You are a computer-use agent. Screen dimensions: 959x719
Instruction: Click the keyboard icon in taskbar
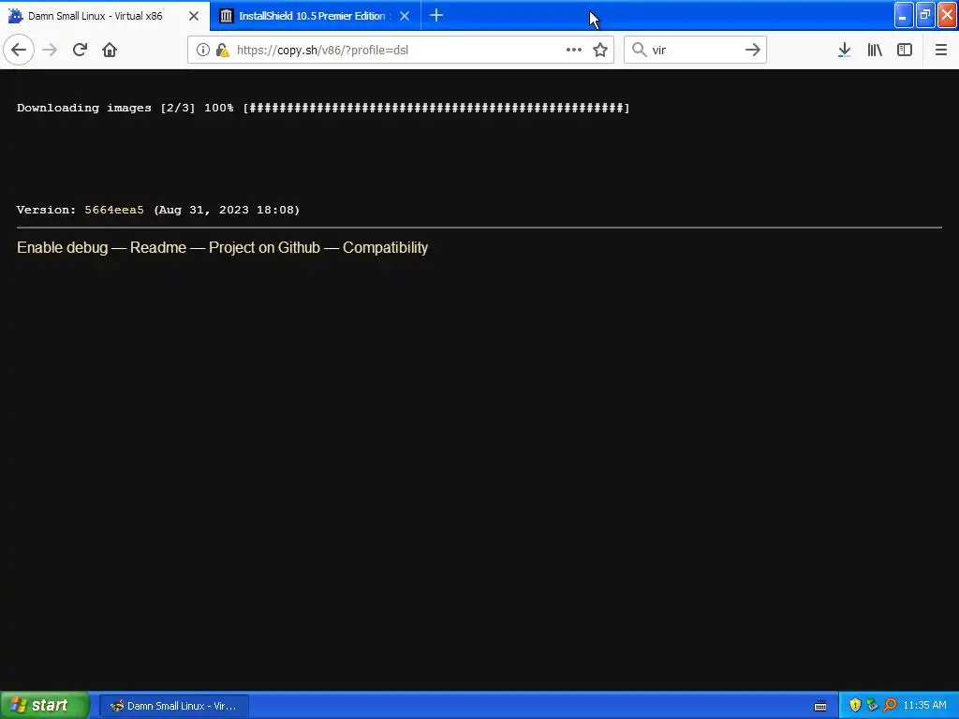820,706
